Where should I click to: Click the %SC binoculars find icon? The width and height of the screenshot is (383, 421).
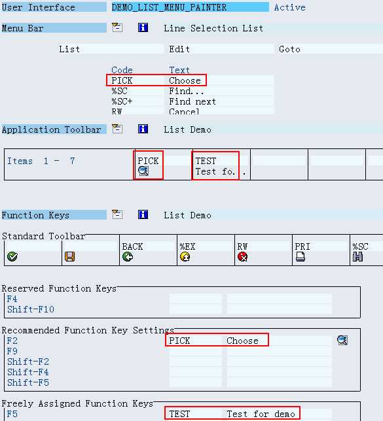[x=357, y=257]
